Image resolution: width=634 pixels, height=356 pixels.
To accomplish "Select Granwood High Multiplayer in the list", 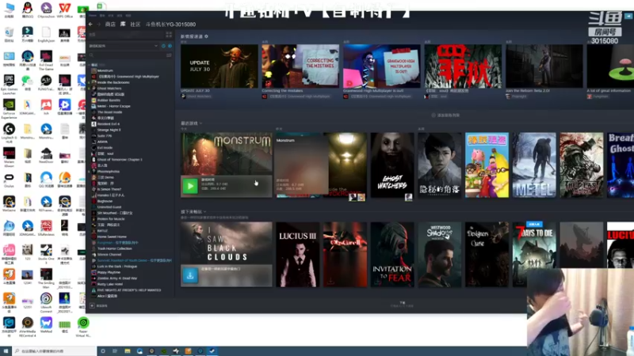I will click(x=128, y=76).
